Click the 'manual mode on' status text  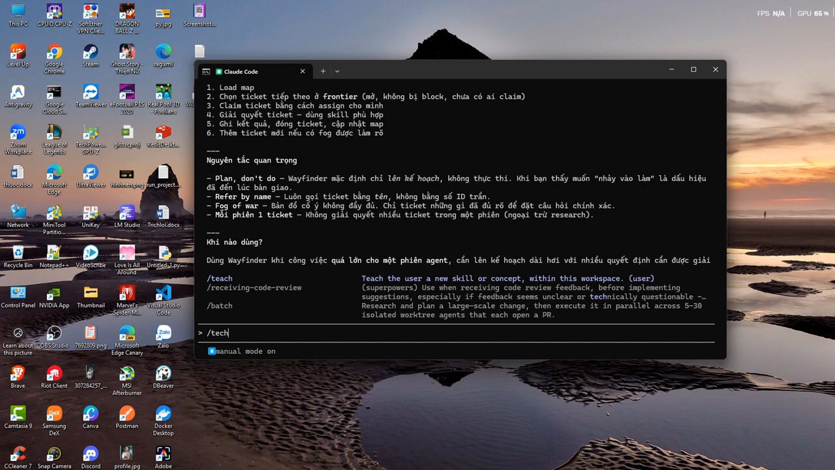pos(245,351)
